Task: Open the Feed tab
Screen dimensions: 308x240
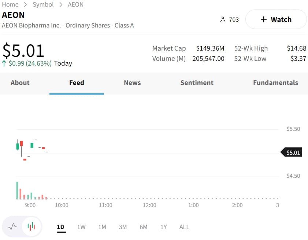Action: click(77, 83)
